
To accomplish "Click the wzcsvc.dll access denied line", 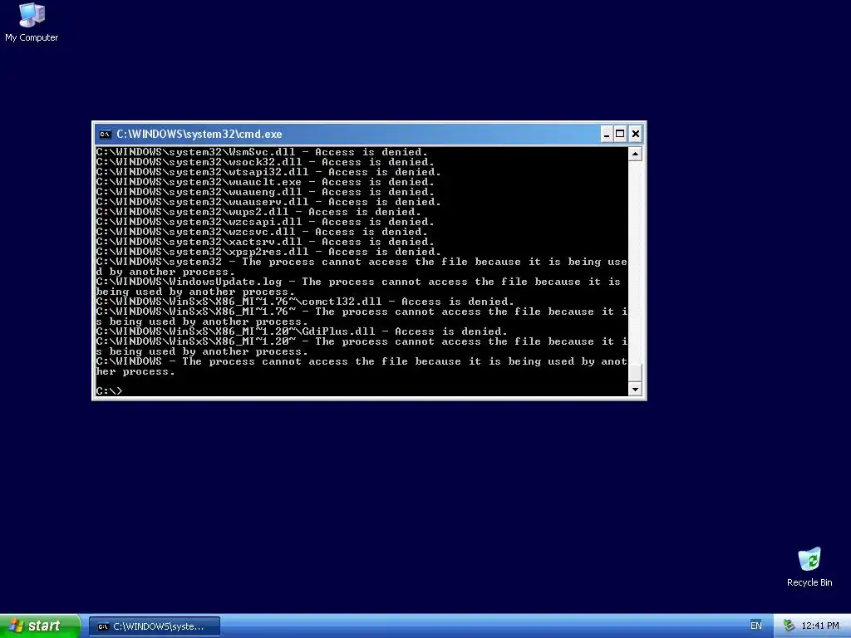I will pos(262,233).
